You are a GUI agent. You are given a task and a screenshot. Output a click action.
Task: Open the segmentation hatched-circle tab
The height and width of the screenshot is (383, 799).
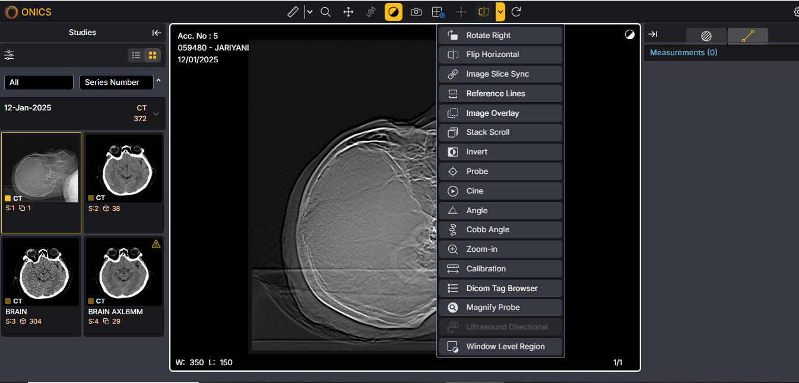click(706, 36)
